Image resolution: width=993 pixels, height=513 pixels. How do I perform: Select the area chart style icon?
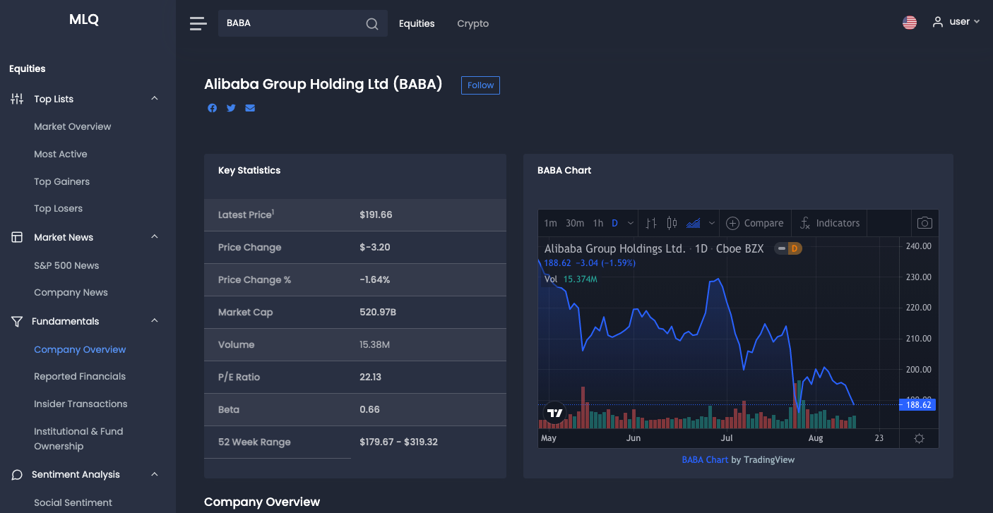click(694, 223)
